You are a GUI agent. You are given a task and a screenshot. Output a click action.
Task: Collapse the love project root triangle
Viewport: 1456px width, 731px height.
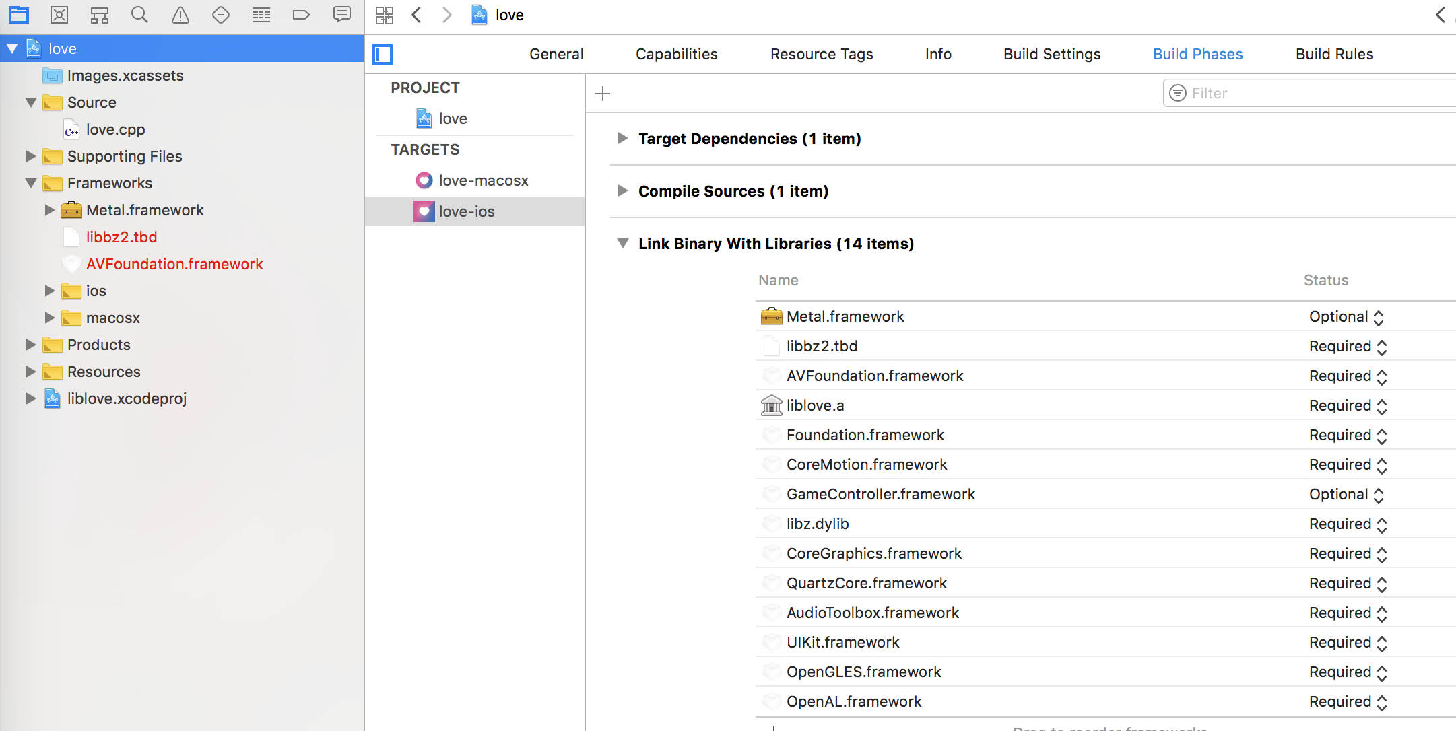click(12, 48)
